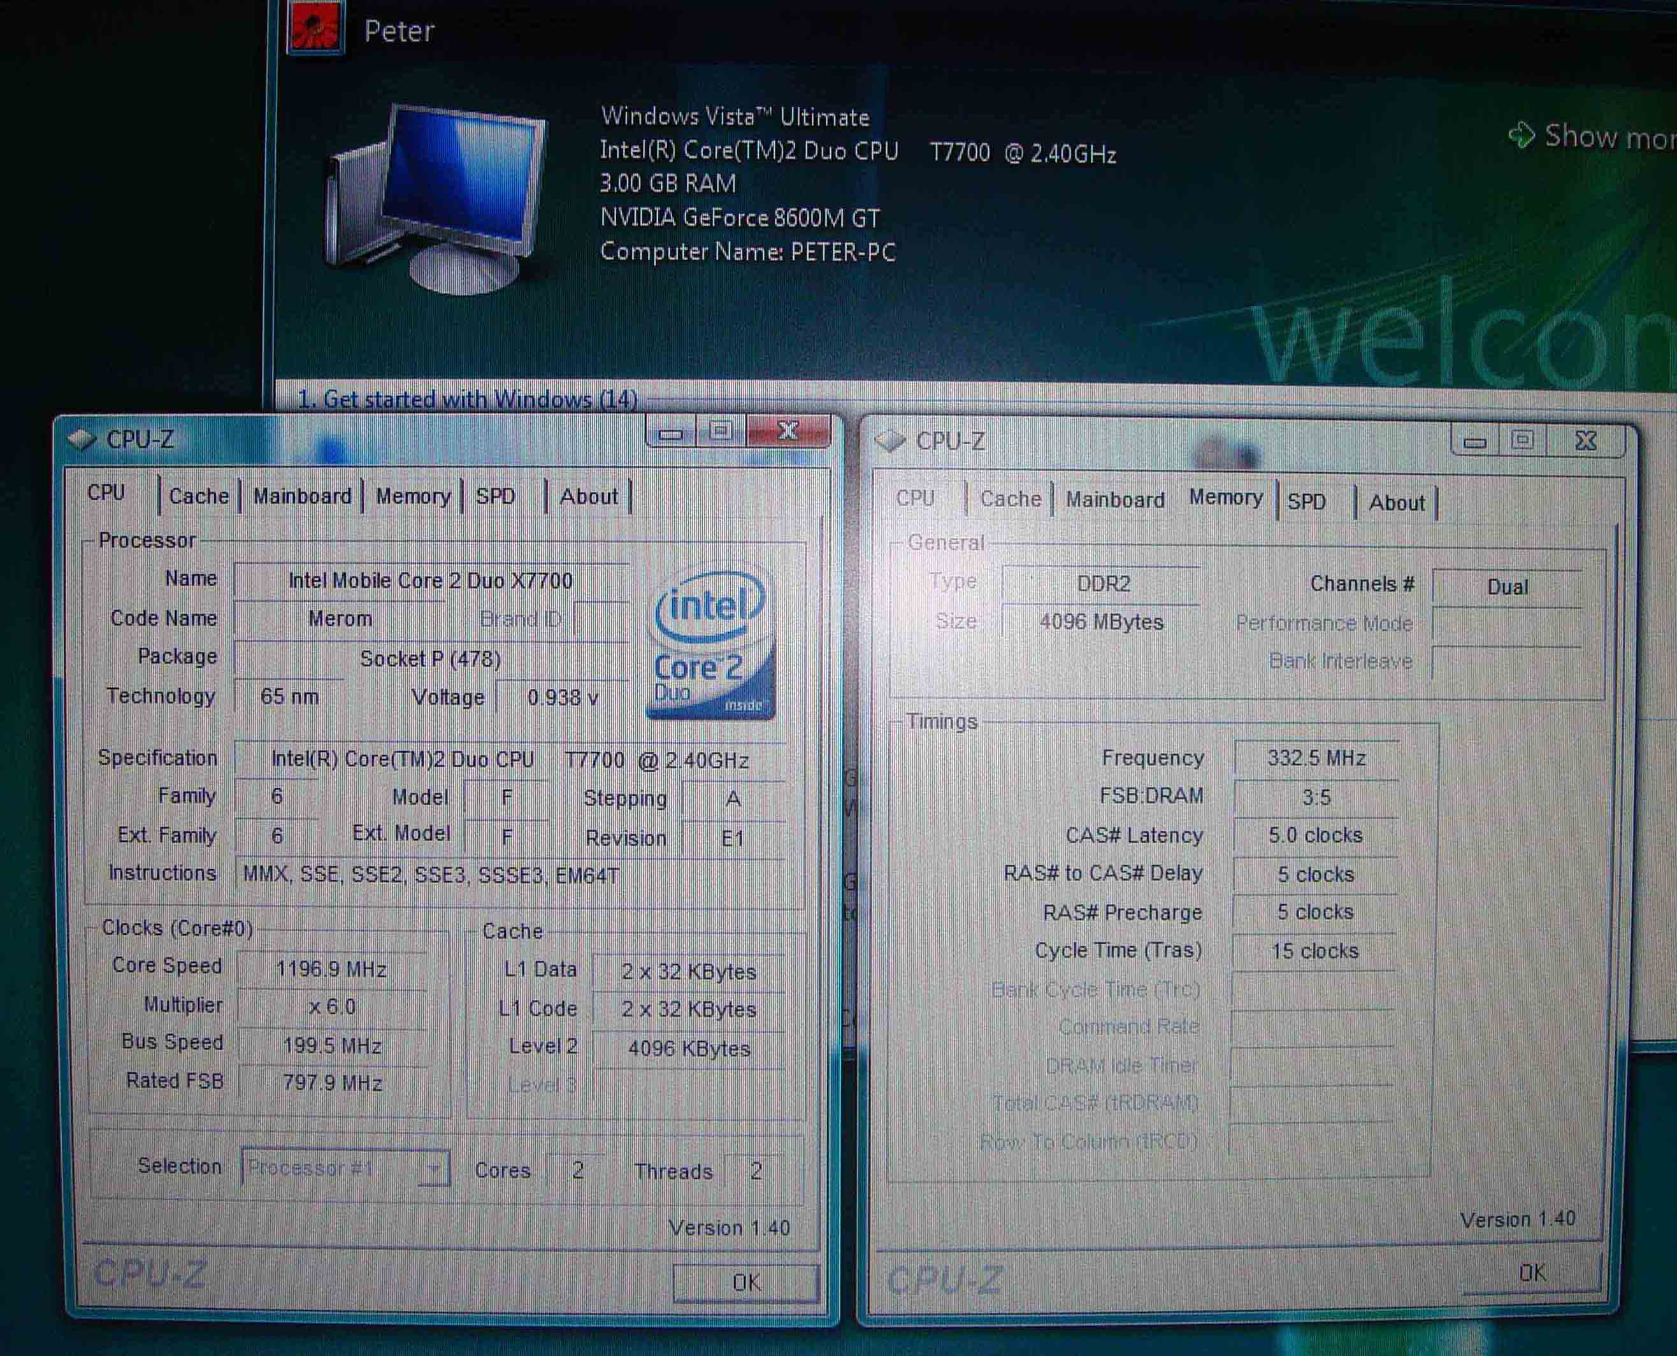Screen dimensions: 1677x1356
Task: Show About tab in right CPU-Z window
Action: click(x=1397, y=502)
